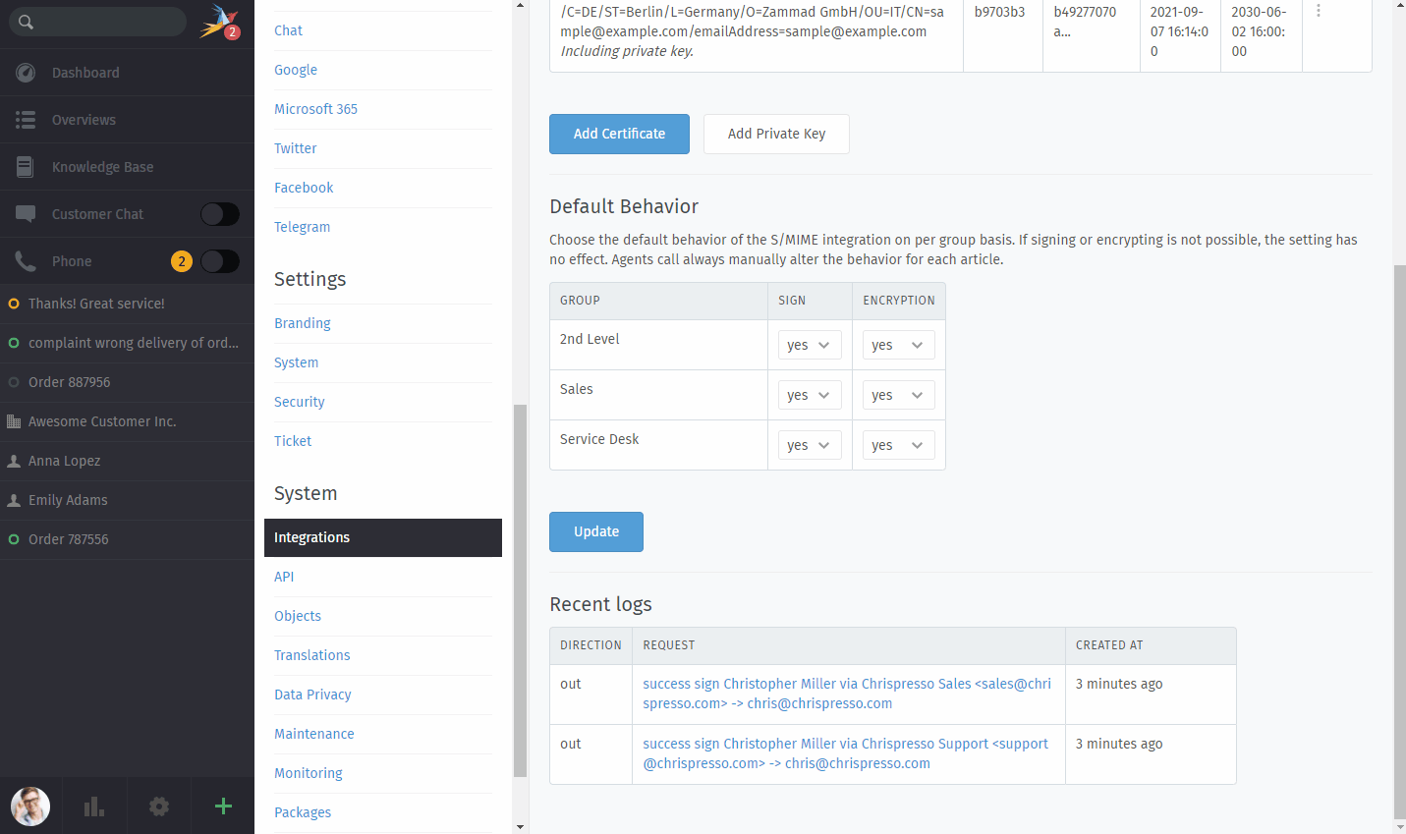Open current user avatar menu
Image resolution: width=1406 pixels, height=834 pixels.
point(30,806)
